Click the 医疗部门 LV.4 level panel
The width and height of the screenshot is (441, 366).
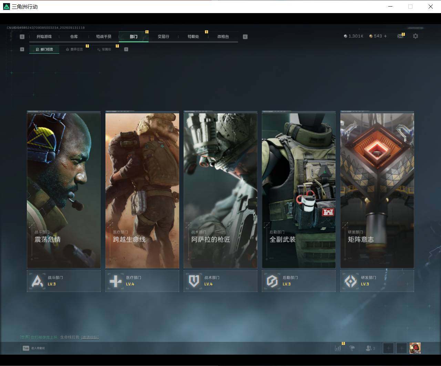click(142, 281)
